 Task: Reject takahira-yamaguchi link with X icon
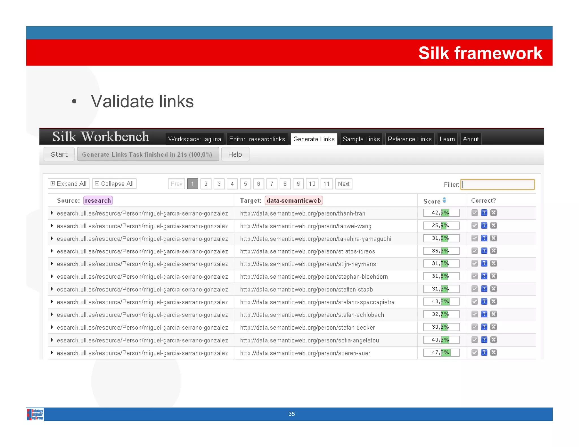click(x=493, y=238)
